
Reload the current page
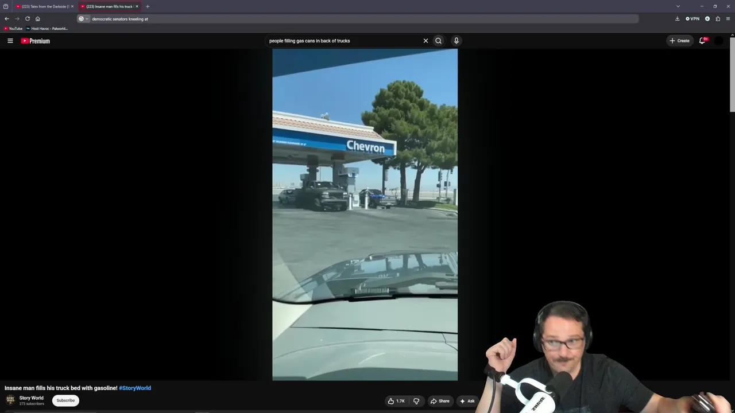28,18
